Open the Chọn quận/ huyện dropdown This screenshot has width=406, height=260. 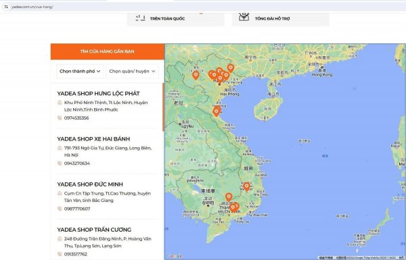(132, 71)
